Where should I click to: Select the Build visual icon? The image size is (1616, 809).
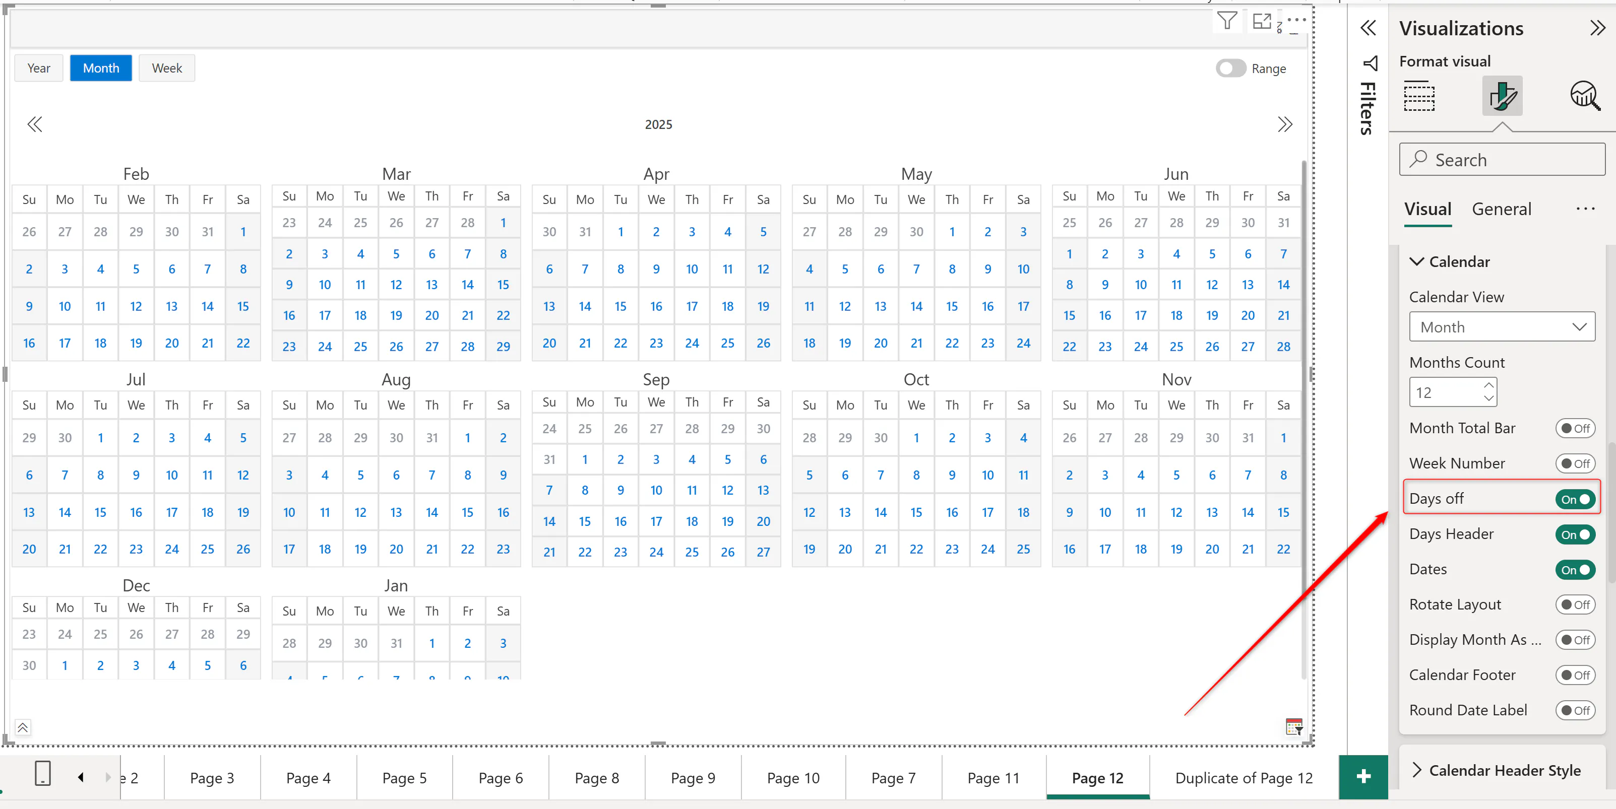click(1418, 96)
